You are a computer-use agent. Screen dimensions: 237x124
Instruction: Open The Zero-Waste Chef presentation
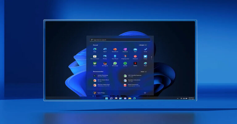(x=102, y=85)
